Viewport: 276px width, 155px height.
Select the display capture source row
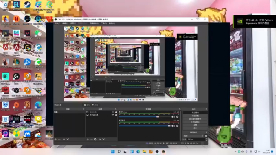[x=101, y=115]
